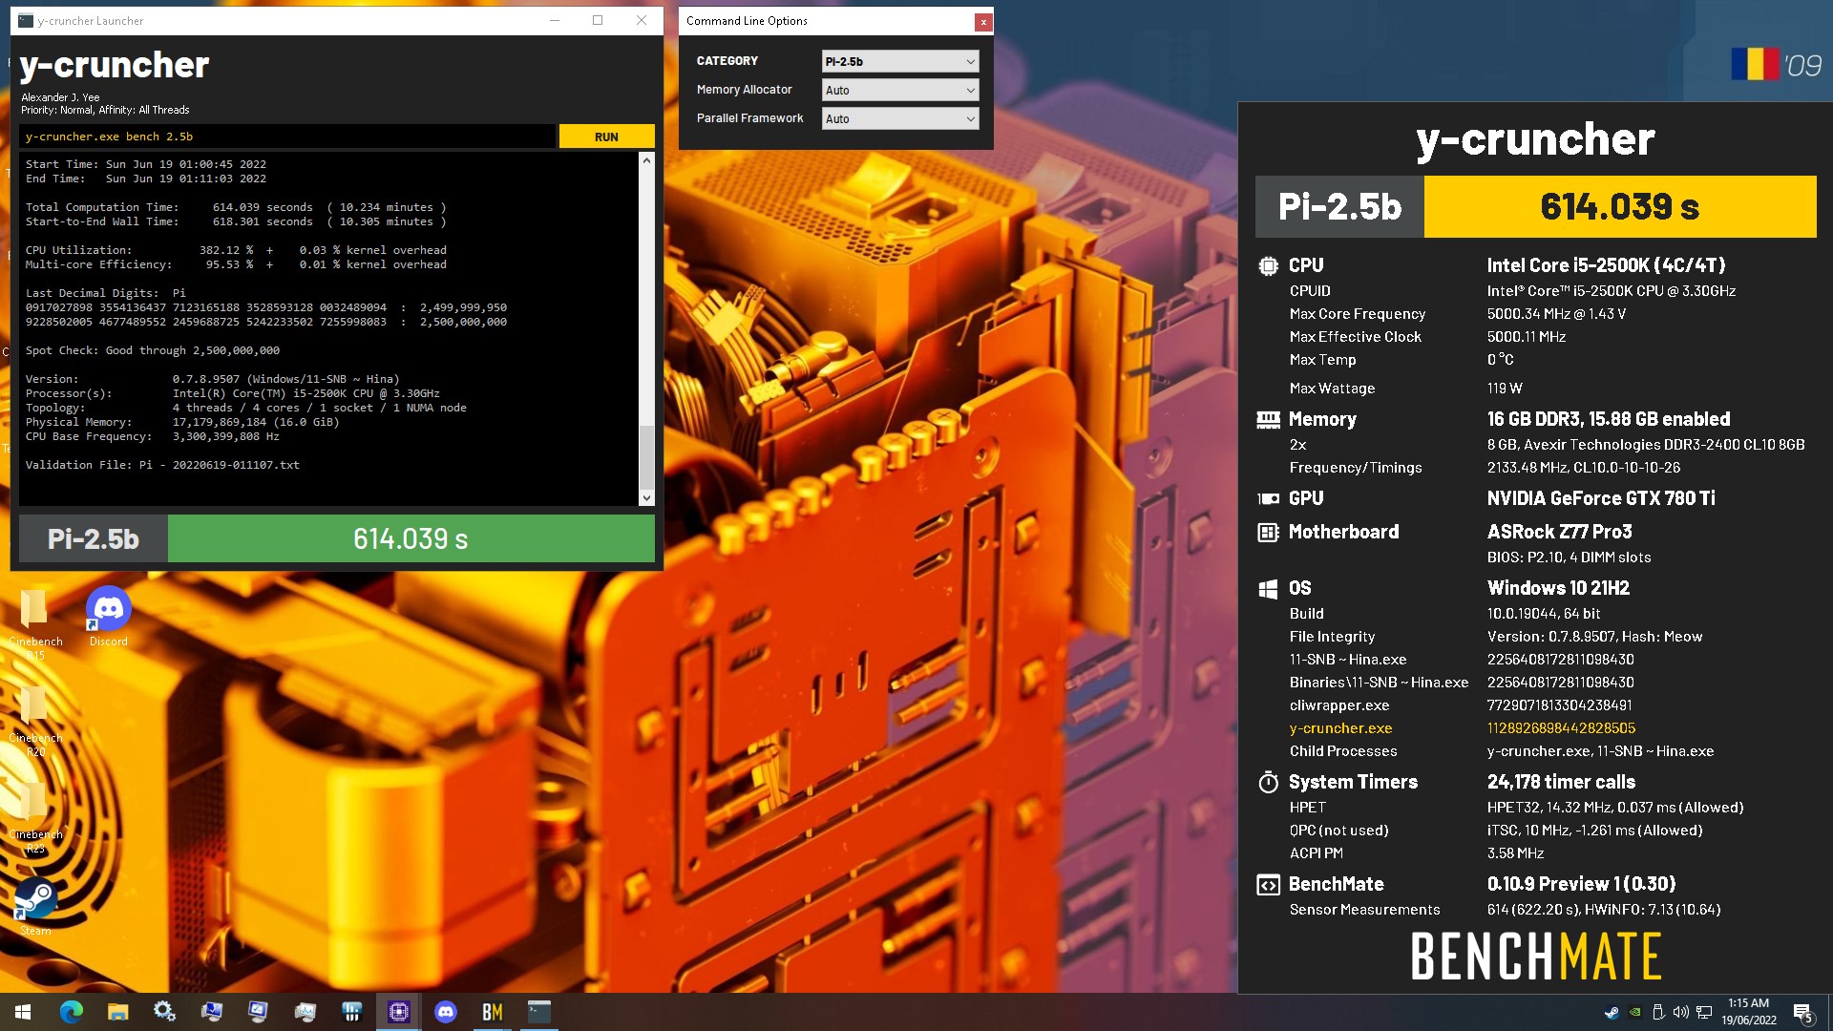Click the Steam system tray icon

point(1612,1012)
